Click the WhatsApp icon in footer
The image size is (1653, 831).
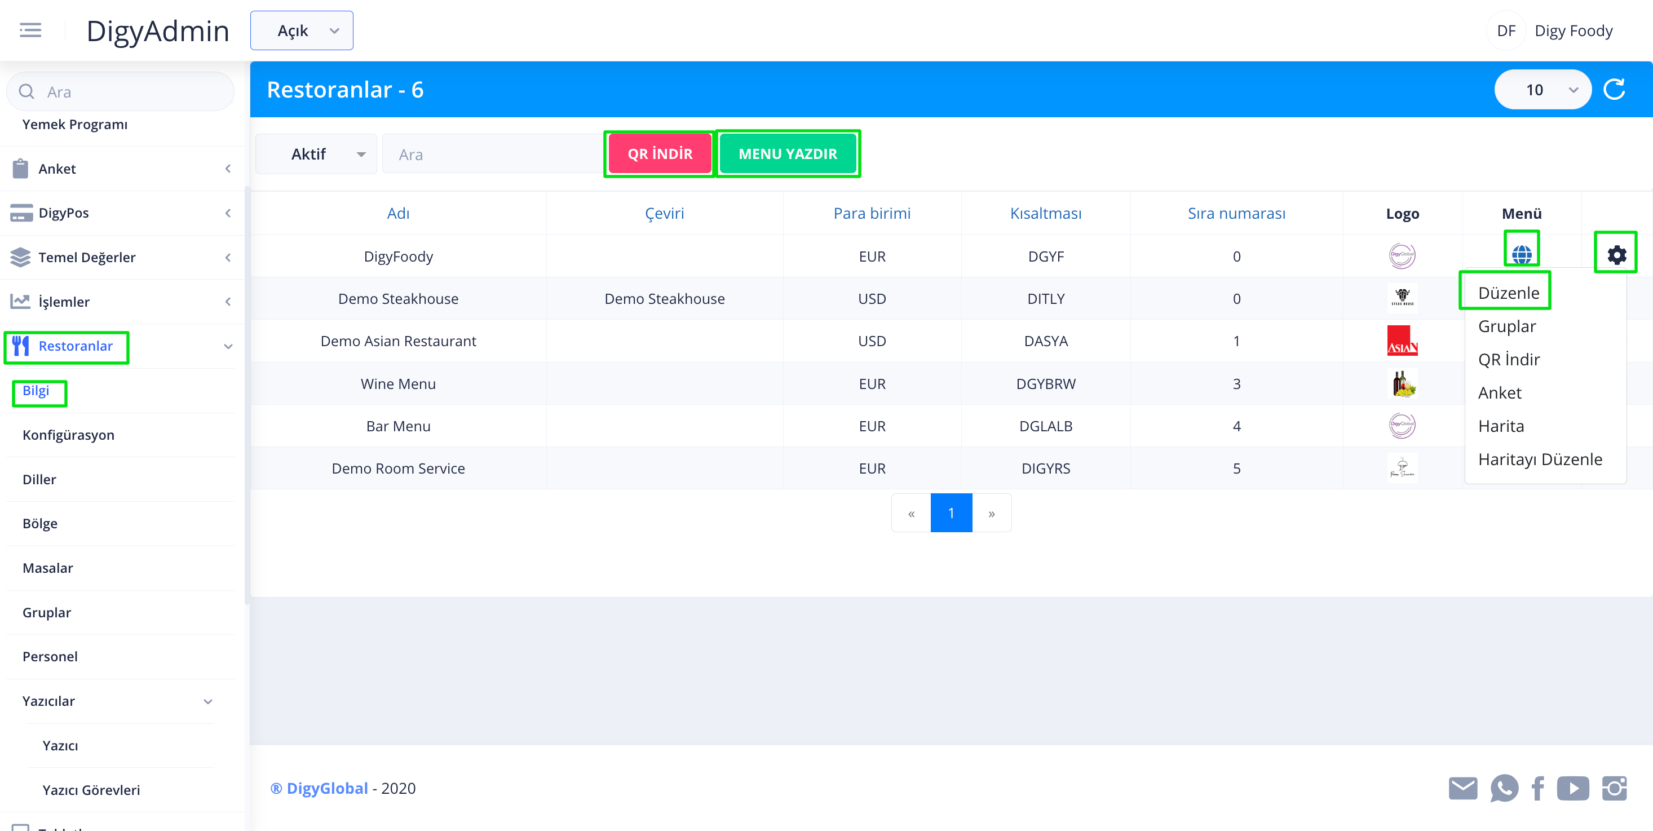click(x=1504, y=788)
